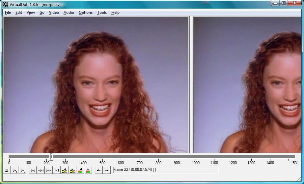Viewport: 304px width, 184px height.
Task: Open the Video menu
Action: 54,13
